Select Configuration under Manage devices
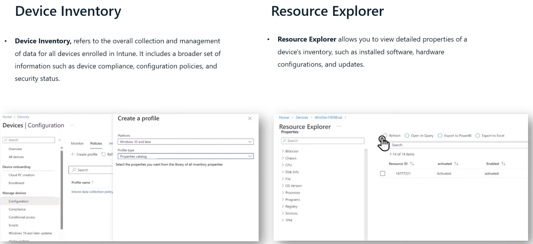This screenshot has height=244, width=533. click(x=30, y=201)
